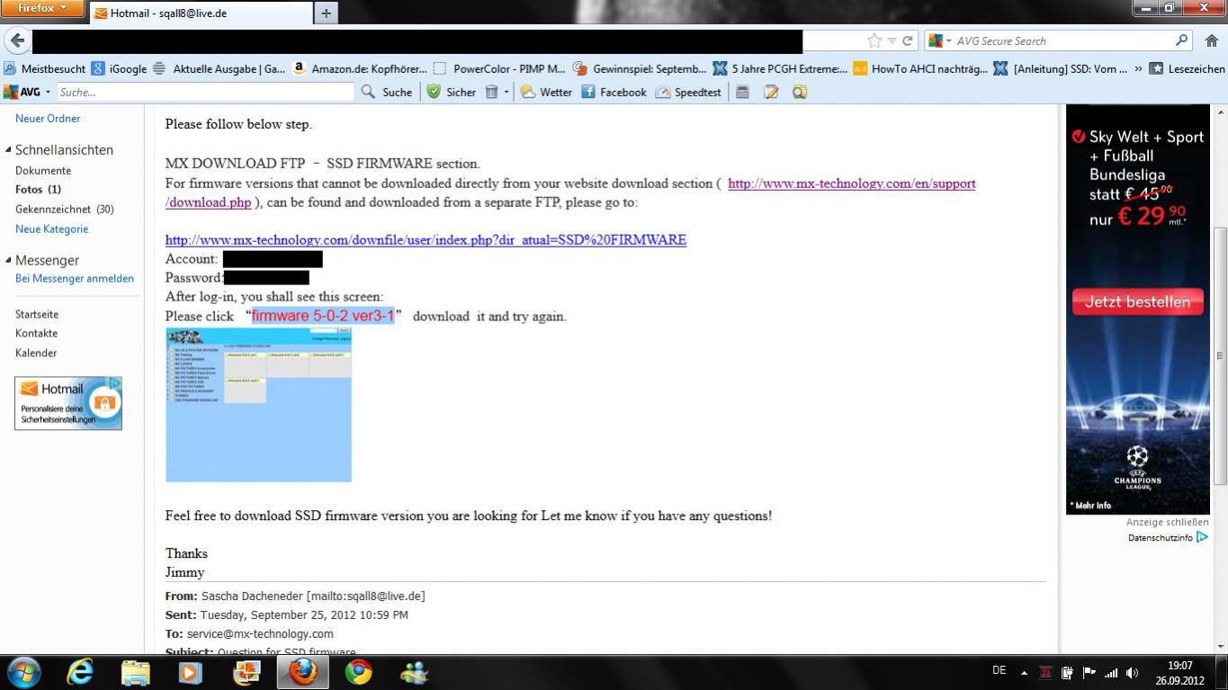Collapse the Schnellansichten section
The width and height of the screenshot is (1228, 690).
(x=9, y=150)
